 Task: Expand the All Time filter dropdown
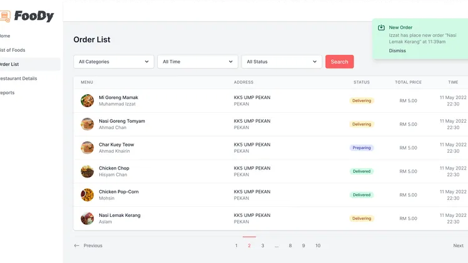click(x=197, y=62)
